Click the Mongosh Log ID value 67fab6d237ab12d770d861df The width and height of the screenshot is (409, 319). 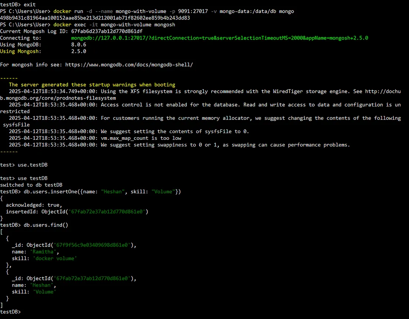coord(107,31)
